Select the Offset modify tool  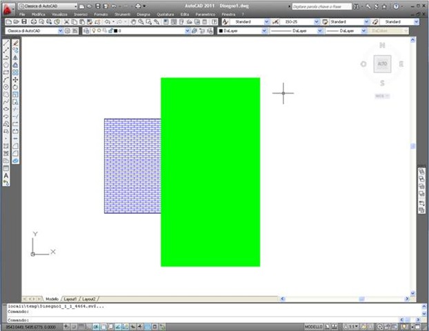point(15,65)
